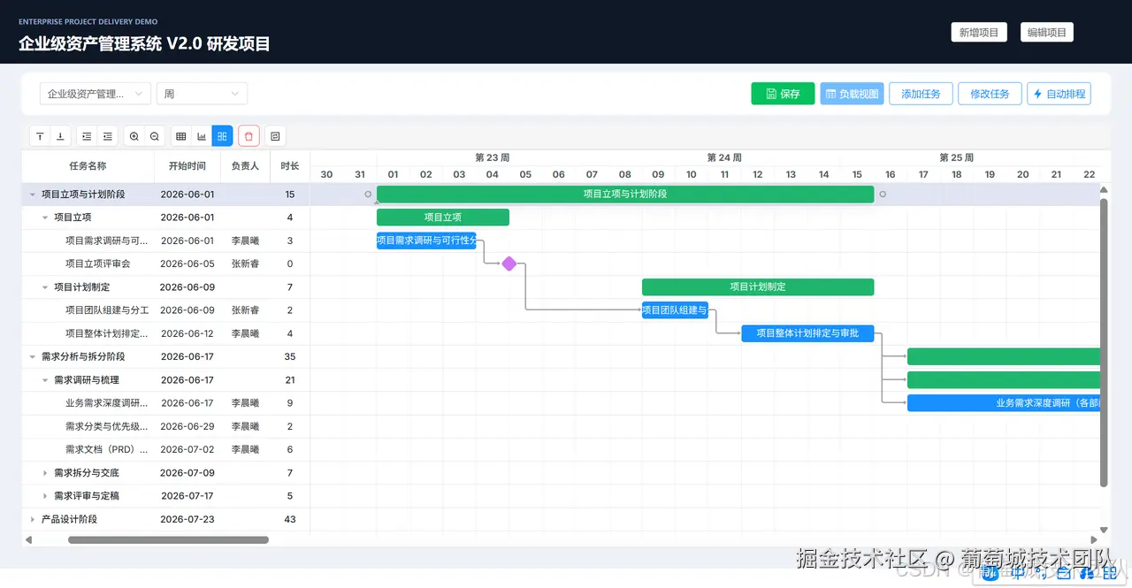Click the right scroll arrow at the bottom

tap(1094, 539)
